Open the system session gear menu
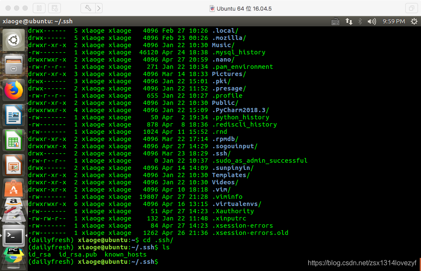Viewport: 421px width, 271px height. click(x=414, y=21)
